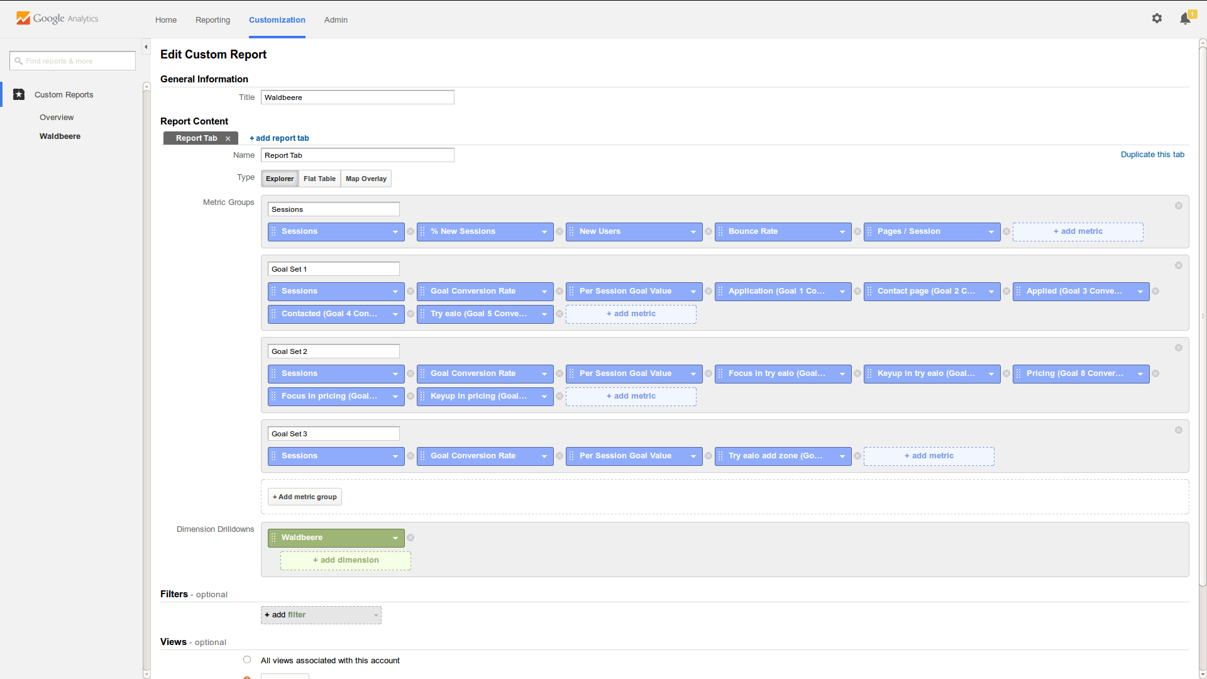Open the settings gear icon
The width and height of the screenshot is (1207, 679).
[x=1157, y=19]
